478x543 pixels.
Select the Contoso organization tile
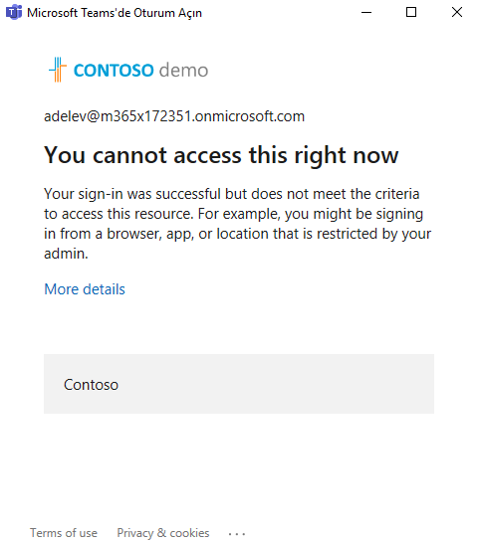pyautogui.click(x=239, y=384)
